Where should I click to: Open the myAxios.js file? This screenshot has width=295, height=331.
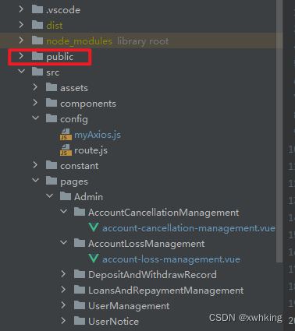click(98, 135)
